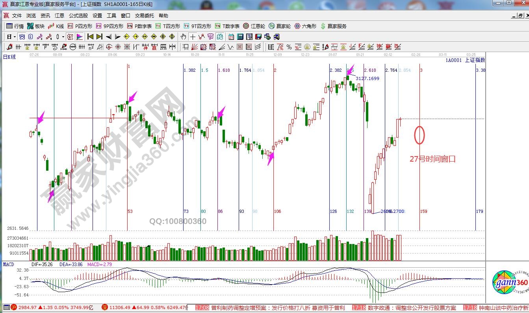
Task: Expand the candlestick style dropdown arrow
Action: pyautogui.click(x=63, y=37)
